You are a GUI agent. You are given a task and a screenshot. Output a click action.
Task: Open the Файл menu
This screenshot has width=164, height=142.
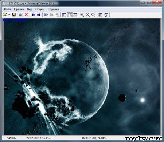tap(7, 9)
